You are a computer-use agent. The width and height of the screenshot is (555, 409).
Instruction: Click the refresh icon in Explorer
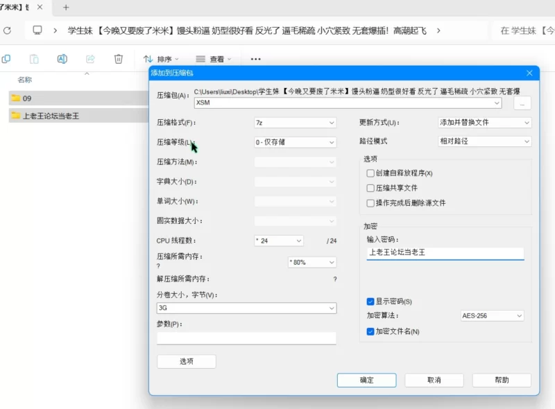(x=7, y=31)
